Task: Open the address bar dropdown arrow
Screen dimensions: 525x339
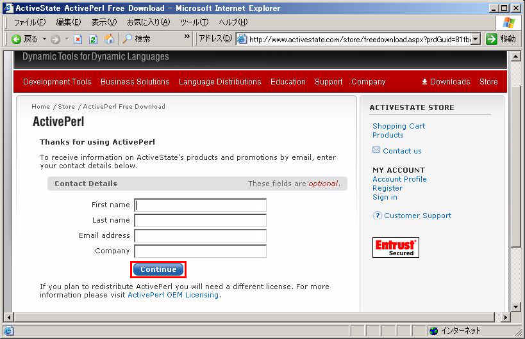Action: [476, 39]
